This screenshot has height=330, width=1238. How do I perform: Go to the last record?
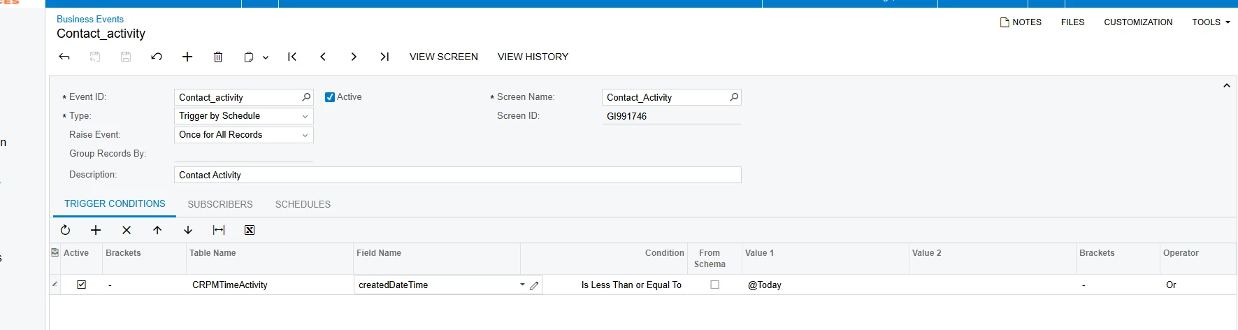tap(384, 57)
